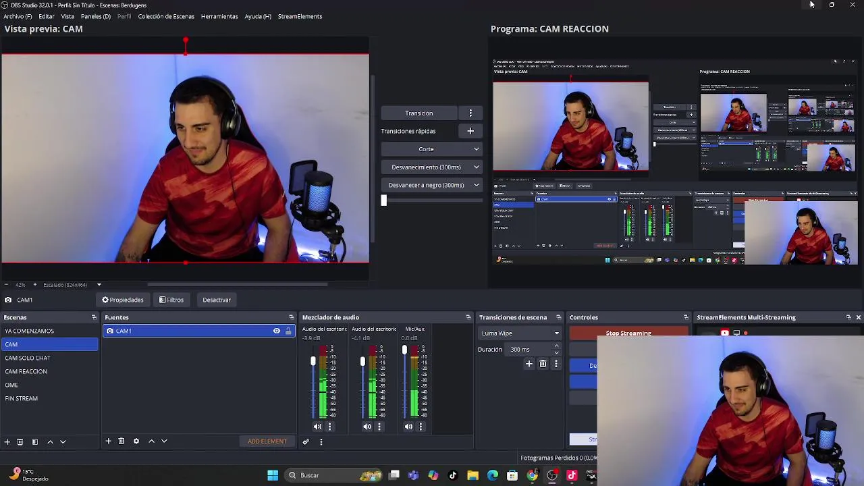Open Propiedades for the CAM1 source

(x=123, y=300)
